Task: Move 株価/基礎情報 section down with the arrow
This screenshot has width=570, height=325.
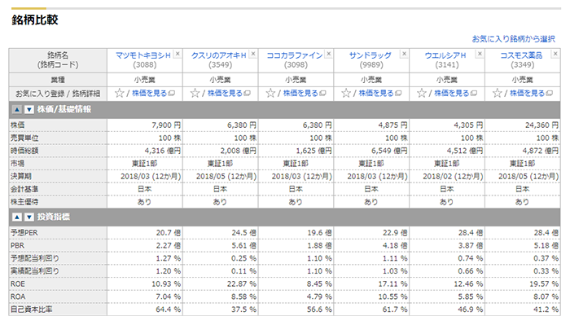Action: (x=29, y=109)
